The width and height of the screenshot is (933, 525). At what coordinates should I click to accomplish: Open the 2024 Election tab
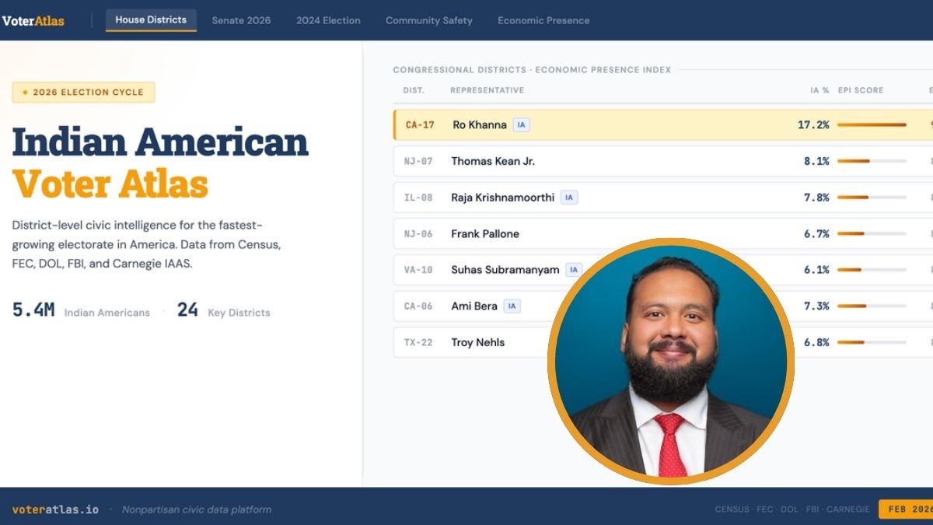(328, 20)
